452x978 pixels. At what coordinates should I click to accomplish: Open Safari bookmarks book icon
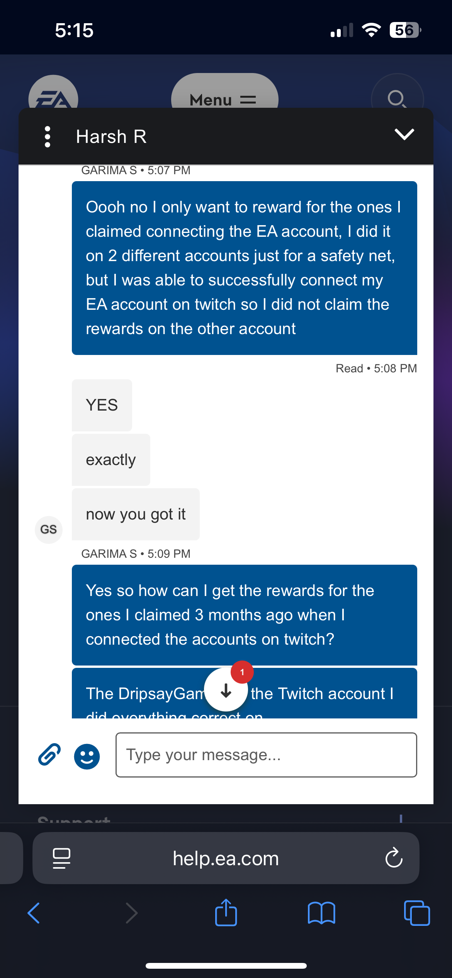[321, 913]
